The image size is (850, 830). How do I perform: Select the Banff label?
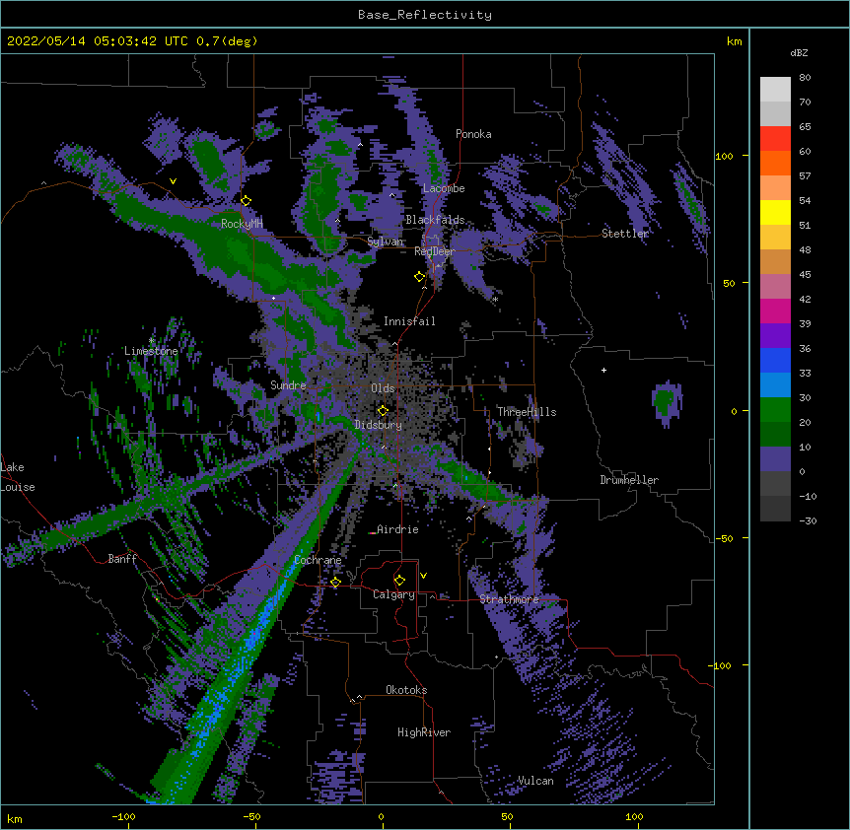(122, 559)
